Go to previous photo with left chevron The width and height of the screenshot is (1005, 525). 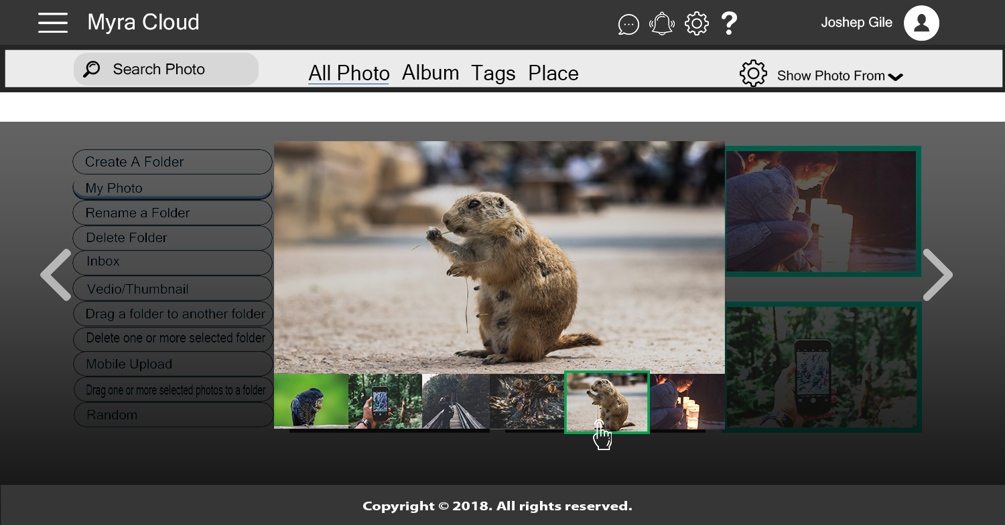[x=56, y=275]
